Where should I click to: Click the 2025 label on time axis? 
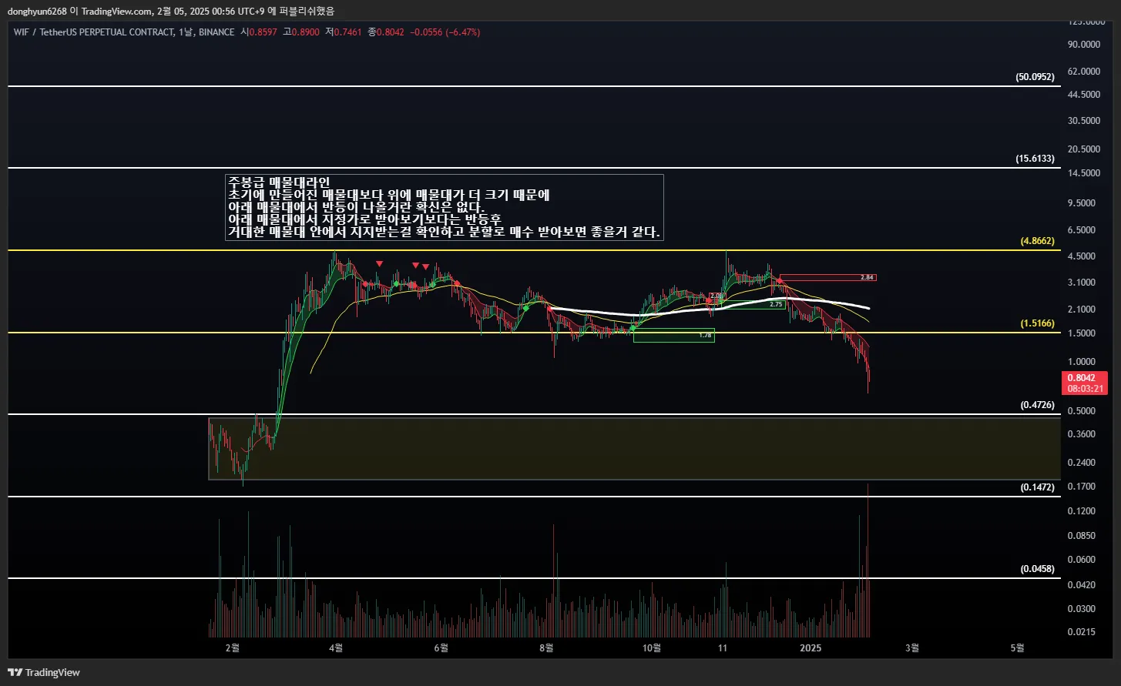point(811,648)
